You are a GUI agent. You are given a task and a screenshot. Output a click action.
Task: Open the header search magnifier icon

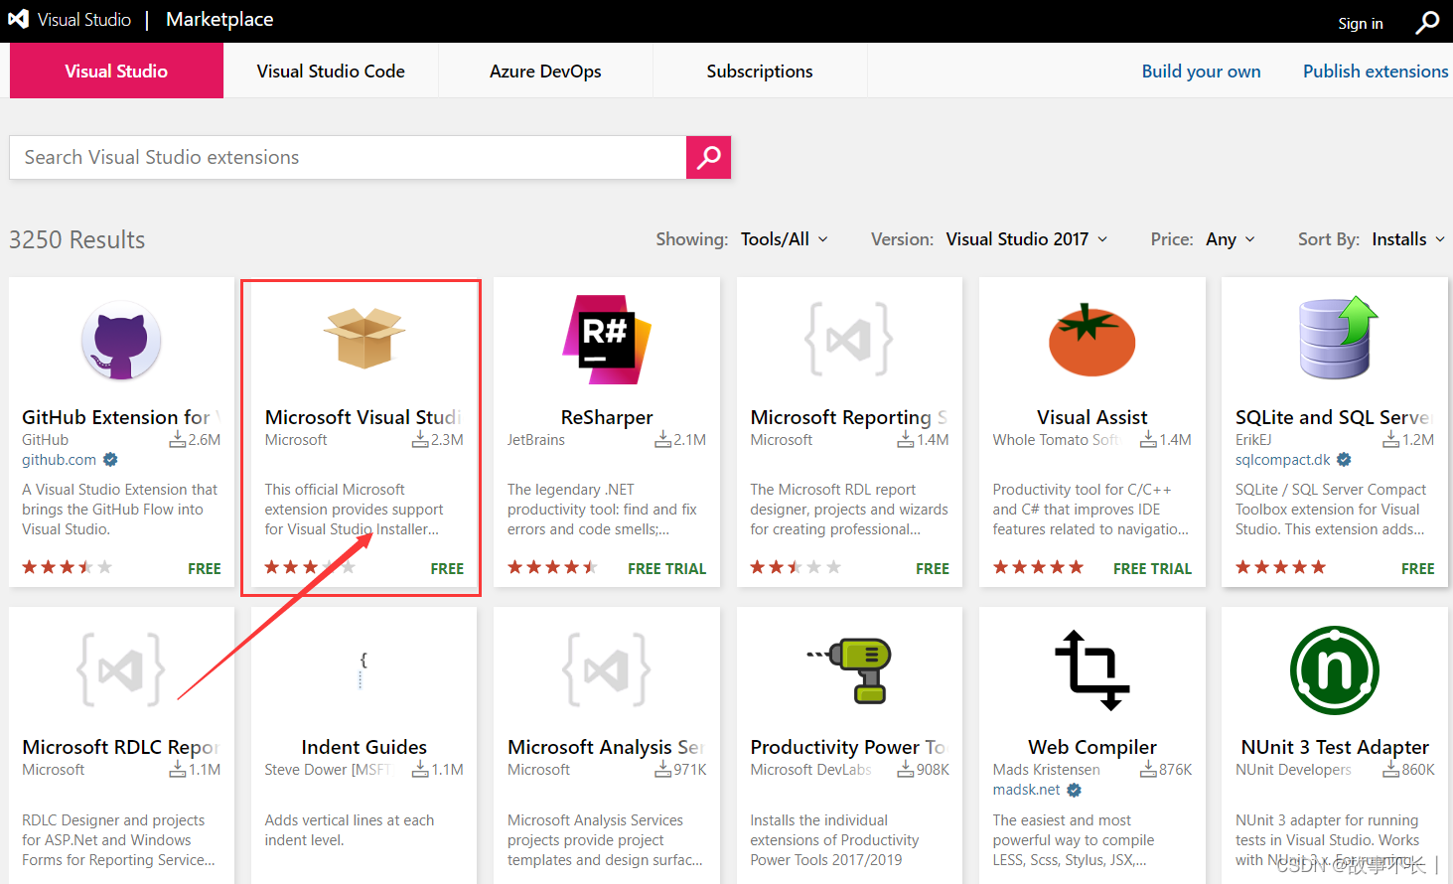point(1427,22)
